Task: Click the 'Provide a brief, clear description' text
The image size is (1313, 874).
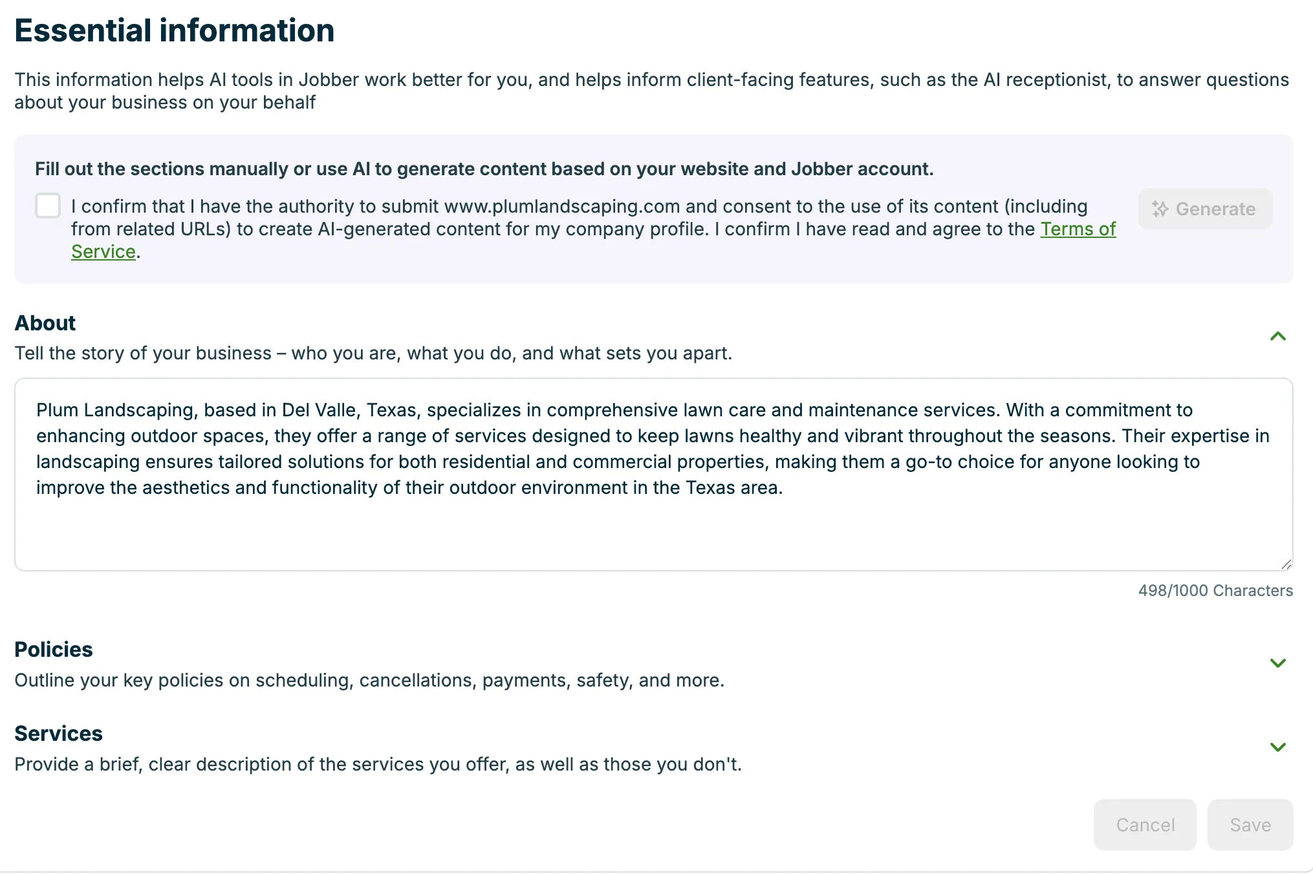Action: [378, 764]
